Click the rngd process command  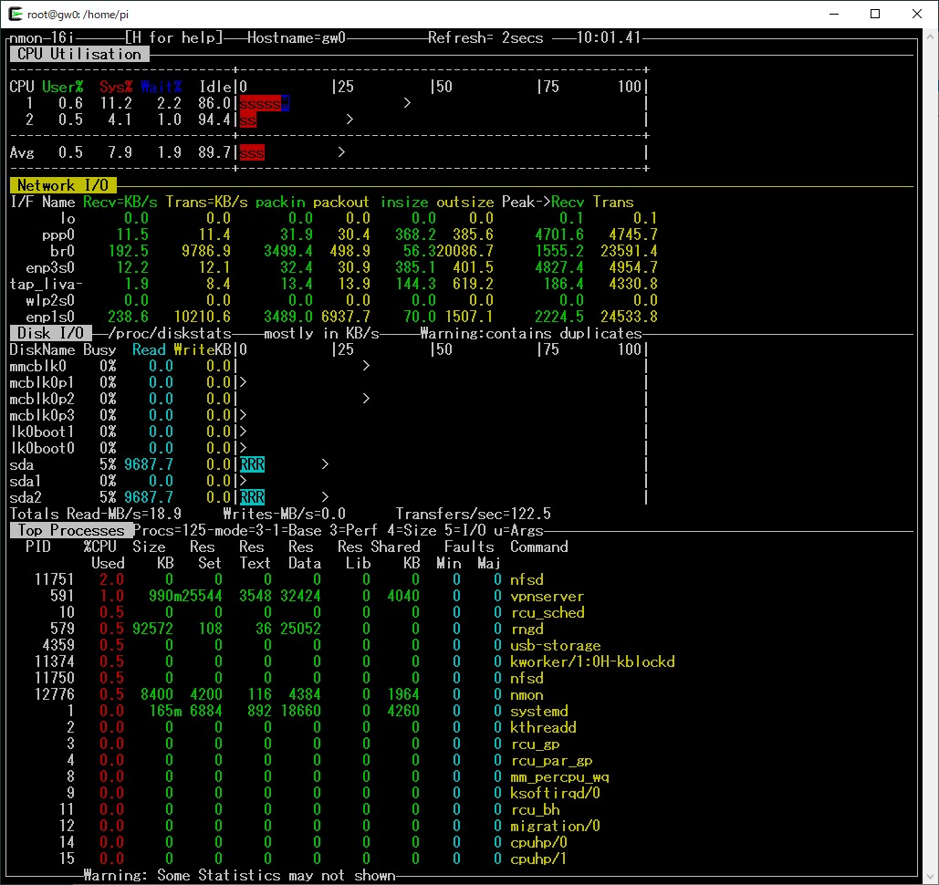[527, 629]
